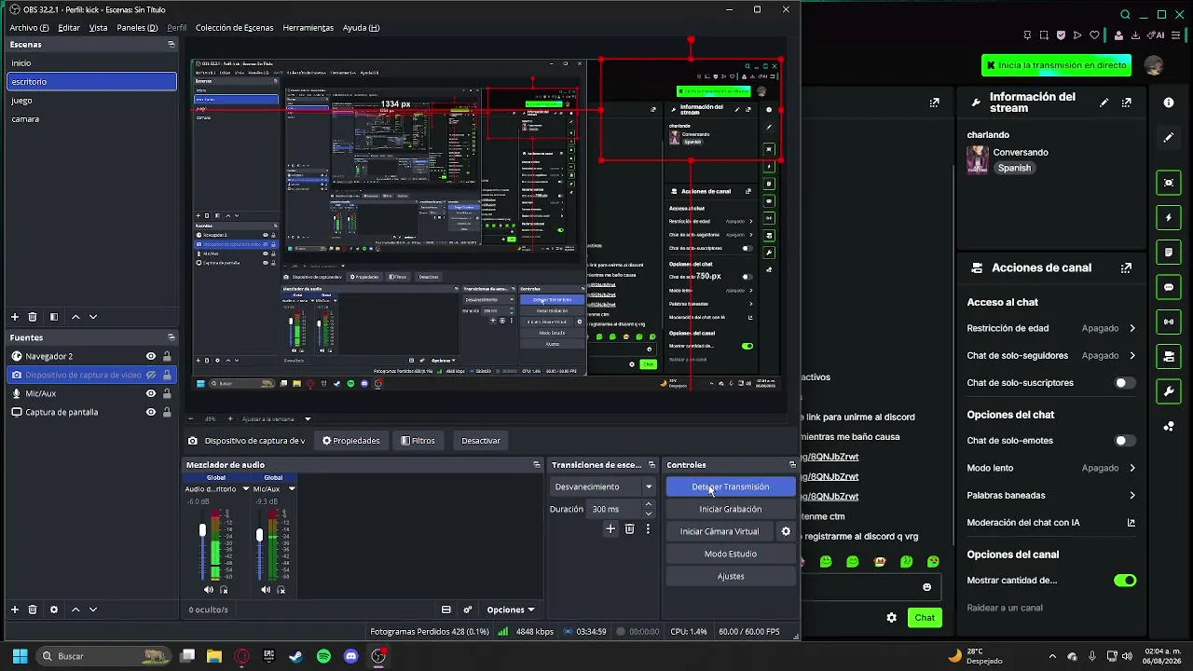Open Spotify from the Windows taskbar
The image size is (1193, 671).
pos(323,656)
